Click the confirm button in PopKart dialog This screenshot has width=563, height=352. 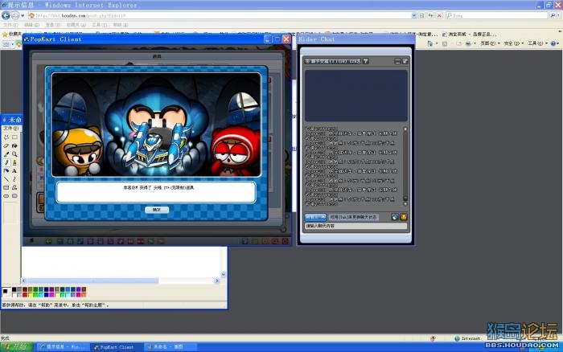pos(157,210)
